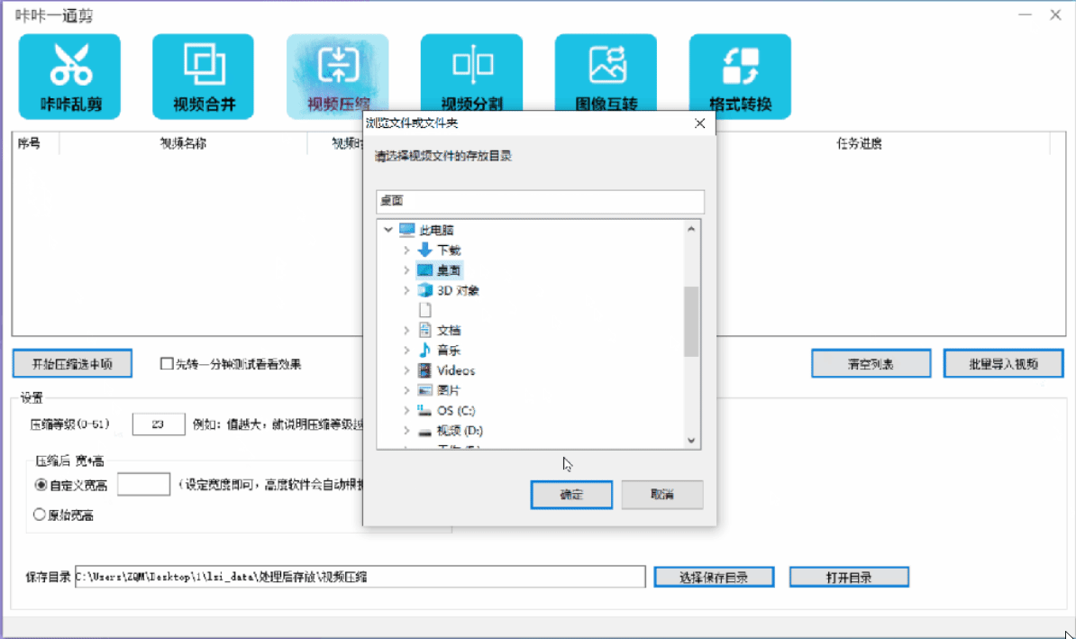Select the 自定义宽高 radio option
Image resolution: width=1076 pixels, height=639 pixels.
[x=39, y=484]
